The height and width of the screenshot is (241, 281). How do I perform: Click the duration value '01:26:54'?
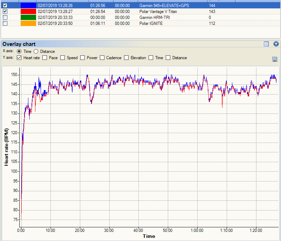[98, 12]
